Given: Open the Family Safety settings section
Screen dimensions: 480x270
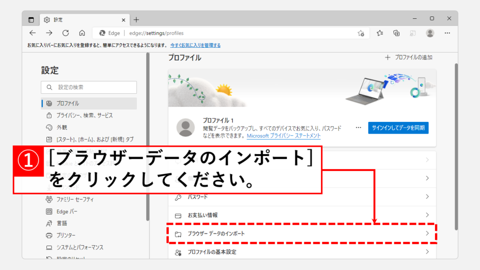Looking at the screenshot, I should 75,199.
